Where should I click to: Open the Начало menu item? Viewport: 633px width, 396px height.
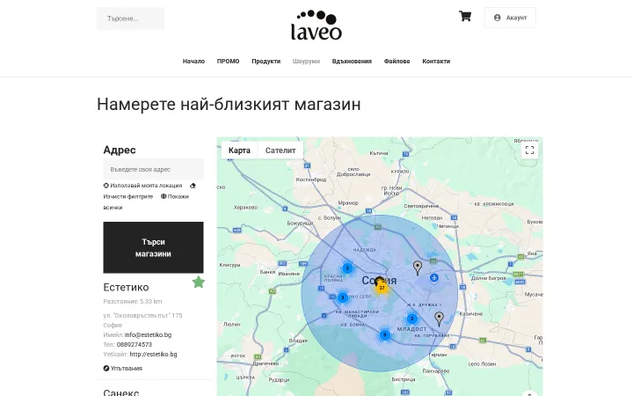(193, 62)
